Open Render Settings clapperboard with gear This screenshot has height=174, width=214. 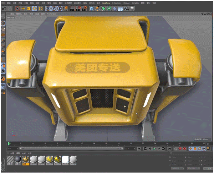84,9
